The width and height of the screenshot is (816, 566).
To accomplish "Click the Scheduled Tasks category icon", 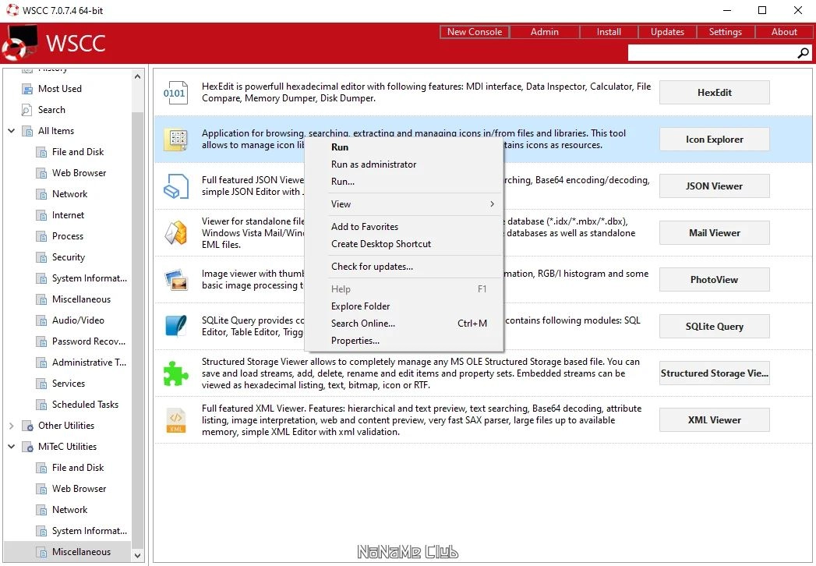I will [41, 405].
